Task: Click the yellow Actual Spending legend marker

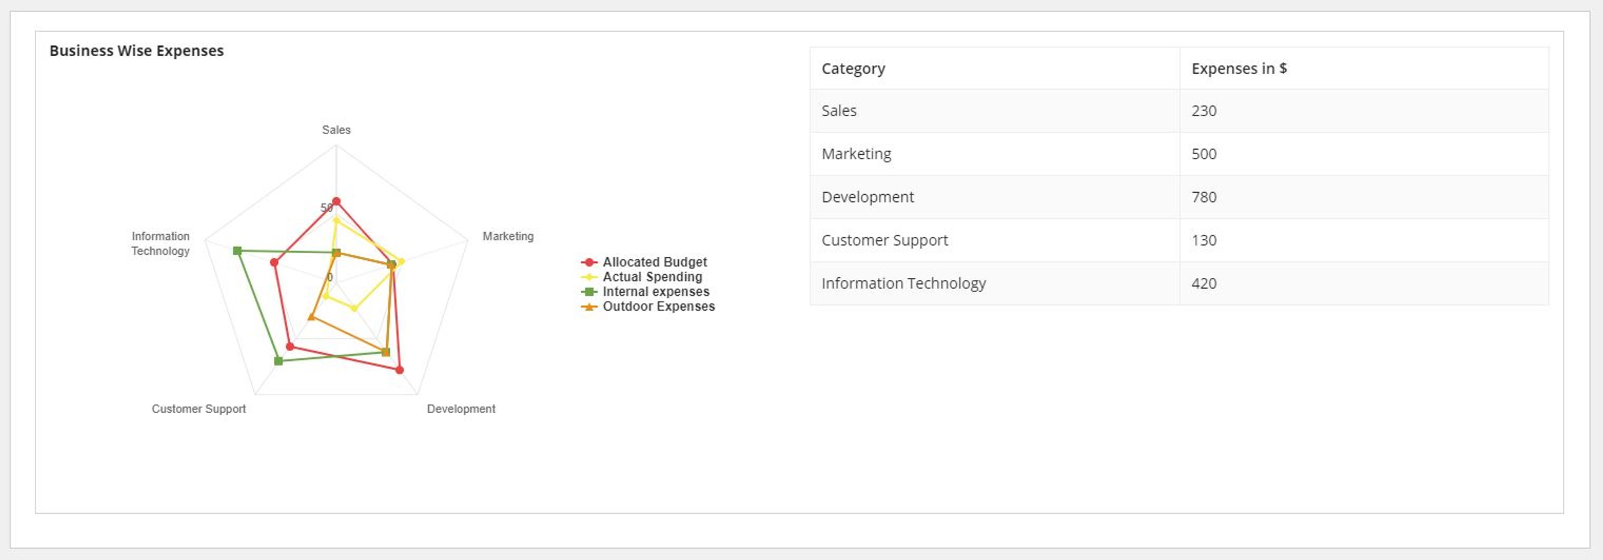Action: pyautogui.click(x=589, y=277)
